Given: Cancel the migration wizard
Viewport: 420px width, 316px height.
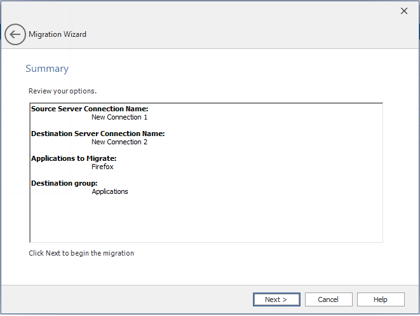Looking at the screenshot, I should [x=329, y=299].
